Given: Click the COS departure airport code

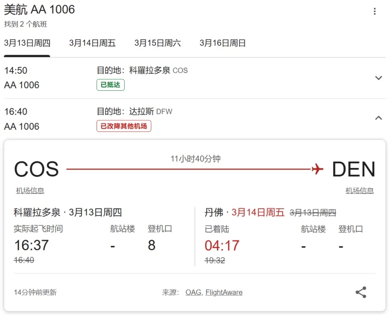Looking at the screenshot, I should click(x=36, y=169).
